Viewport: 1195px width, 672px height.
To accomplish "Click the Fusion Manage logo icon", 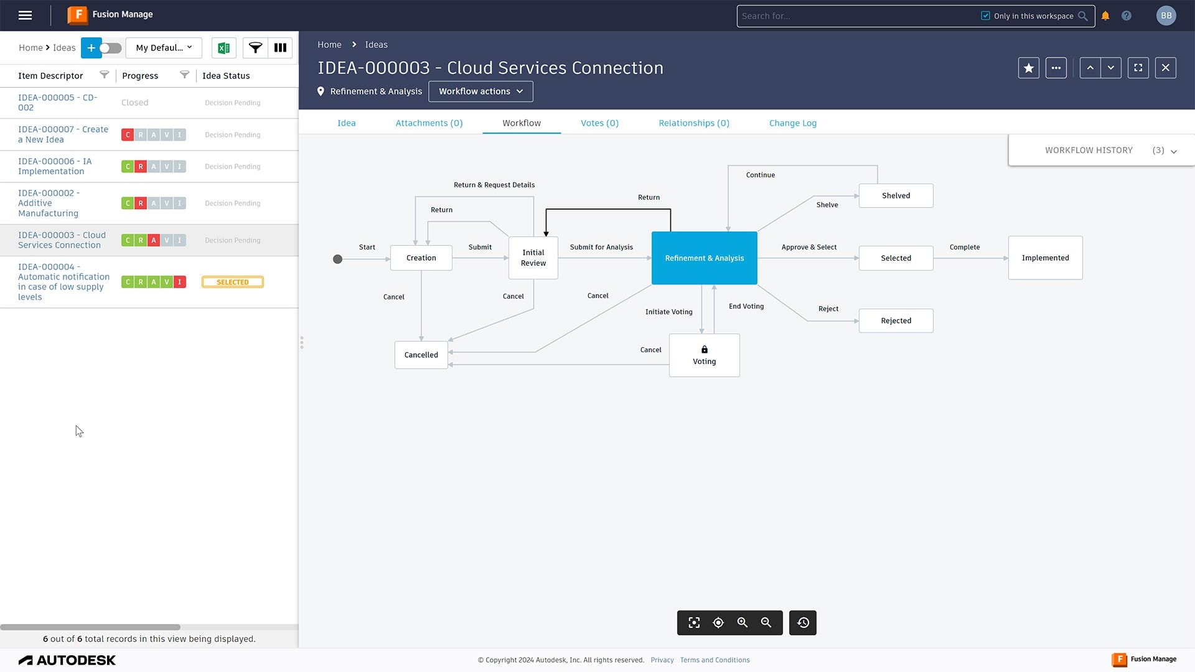I will [x=77, y=15].
